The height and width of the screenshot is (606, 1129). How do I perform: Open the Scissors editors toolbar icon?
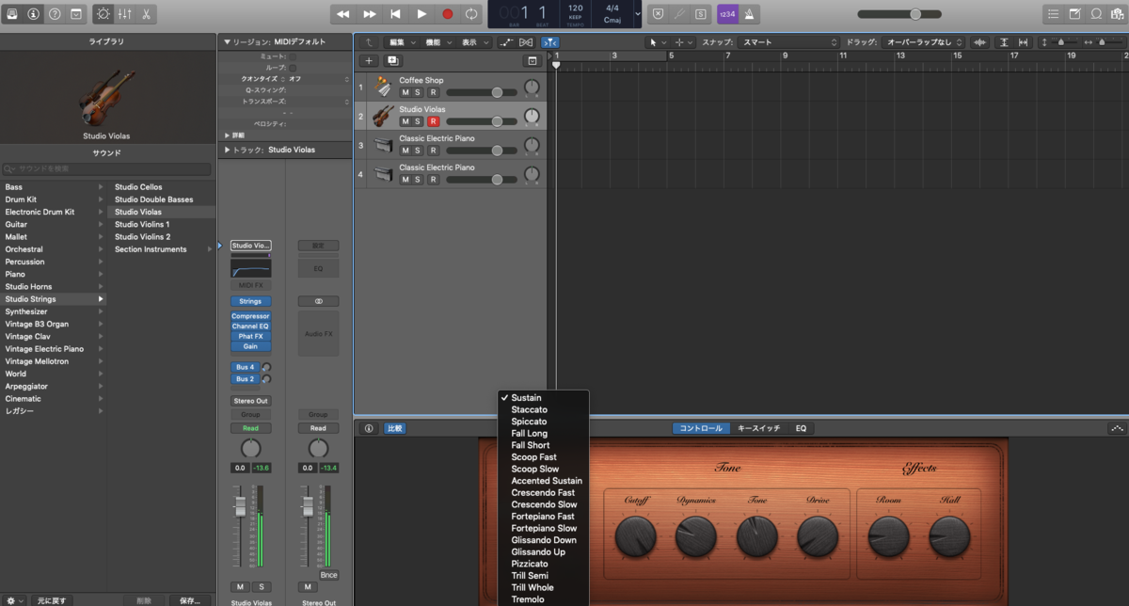pos(148,14)
